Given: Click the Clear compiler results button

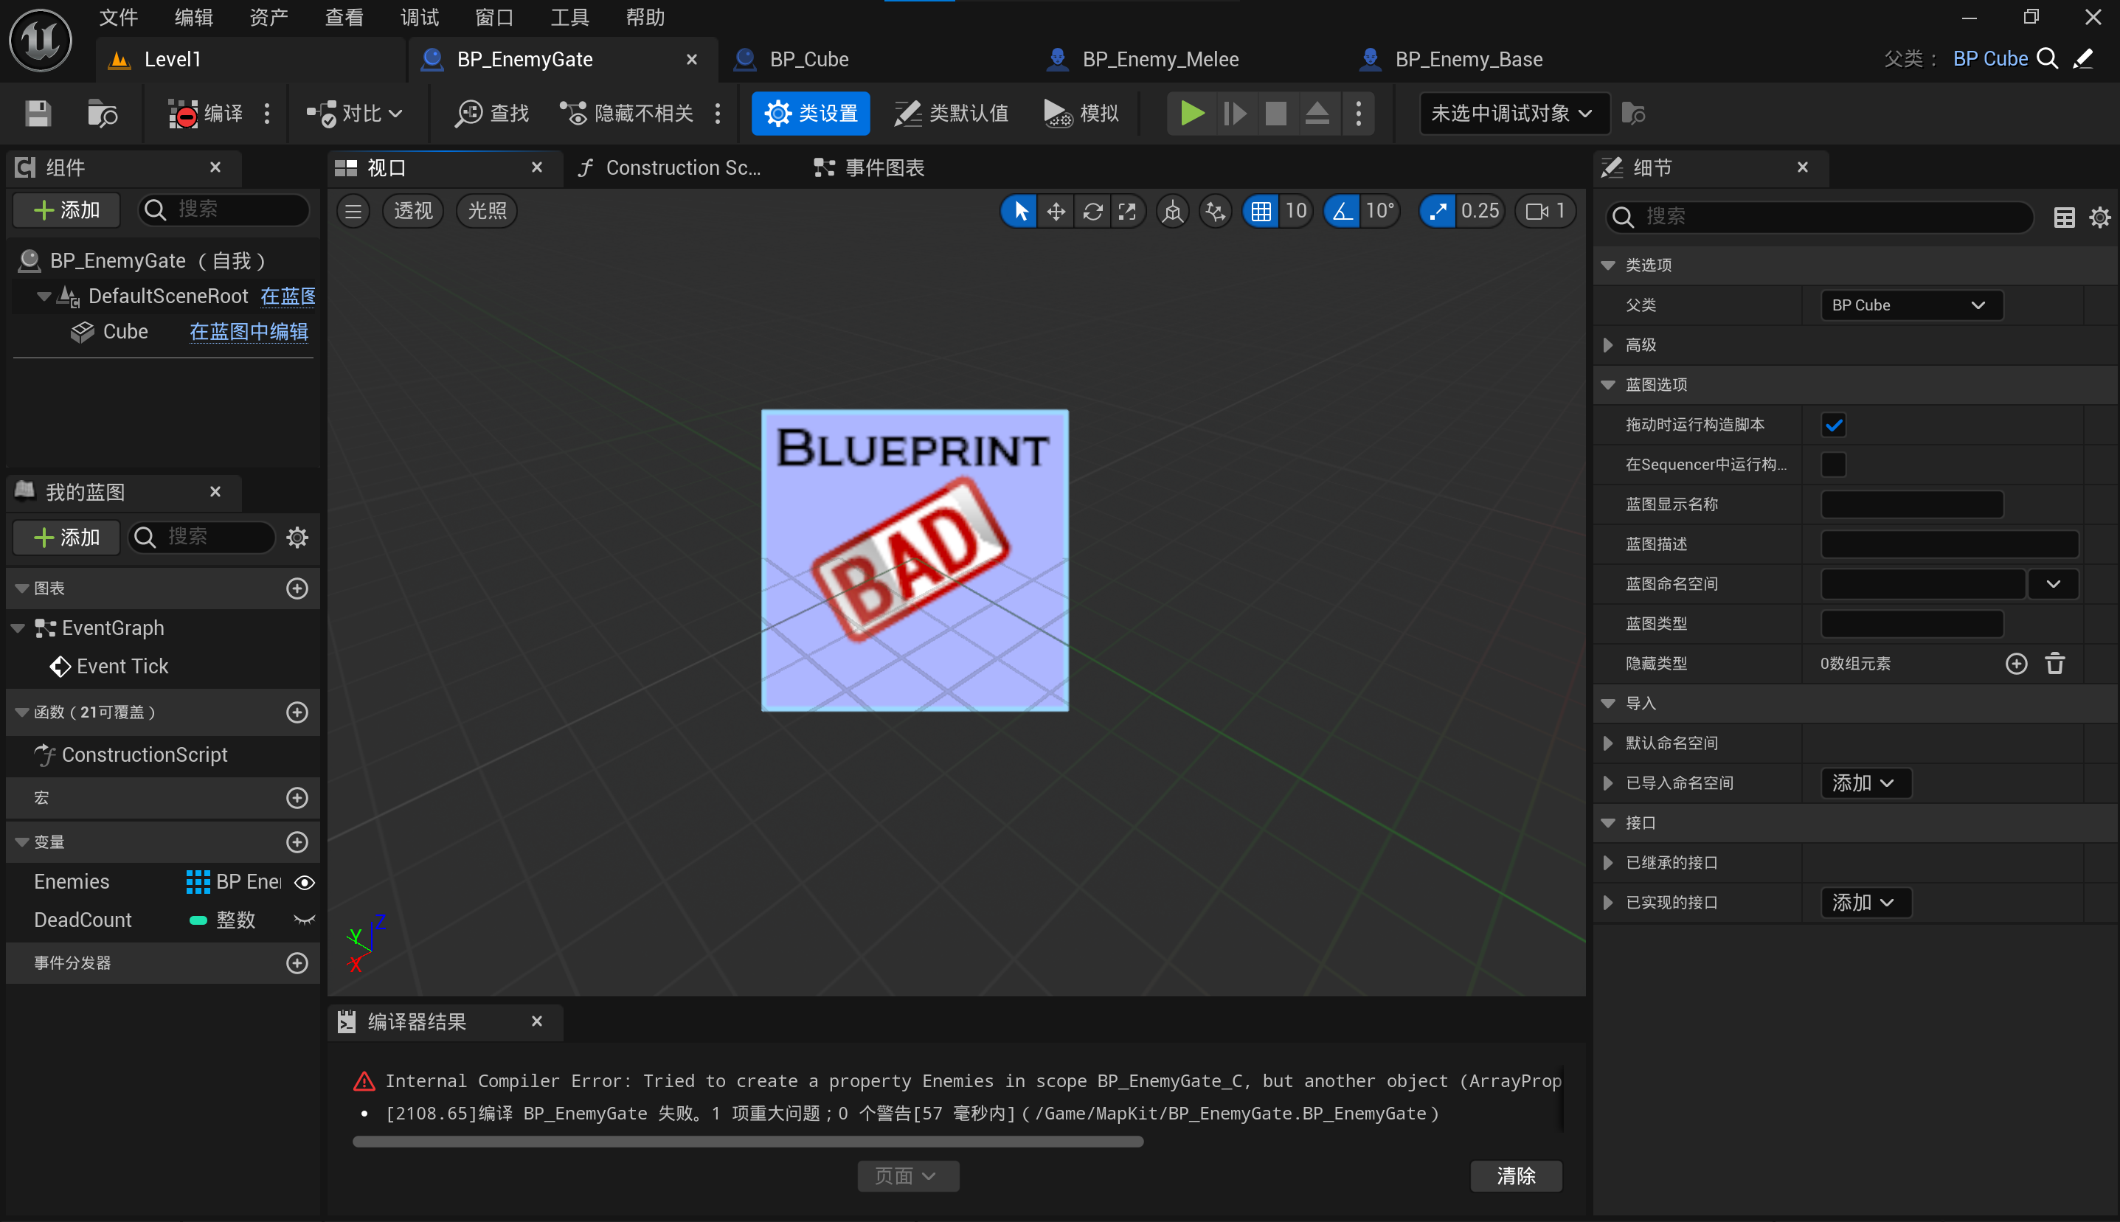Looking at the screenshot, I should pos(1515,1176).
